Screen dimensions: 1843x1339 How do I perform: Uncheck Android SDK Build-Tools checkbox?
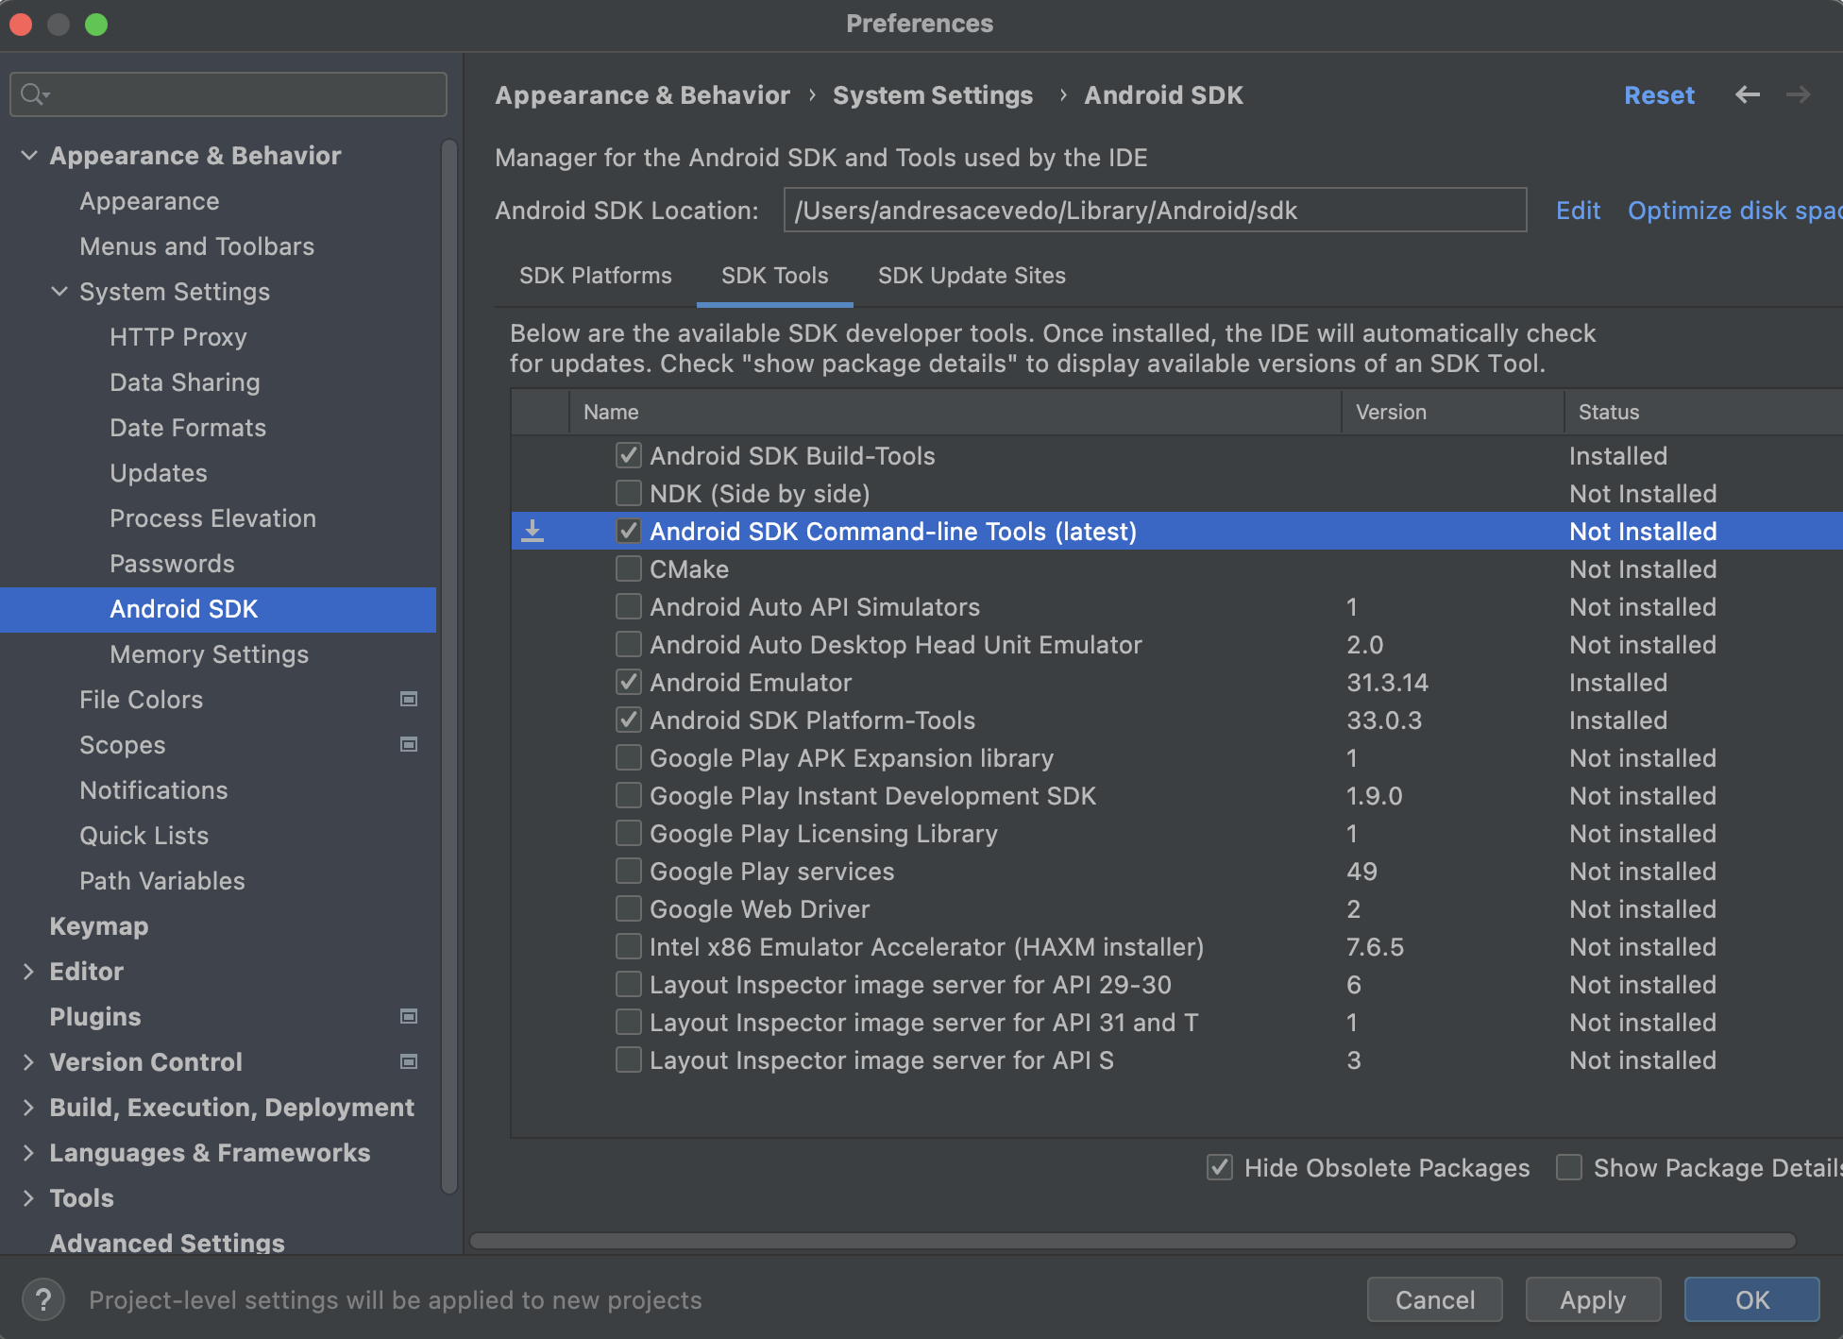629,455
